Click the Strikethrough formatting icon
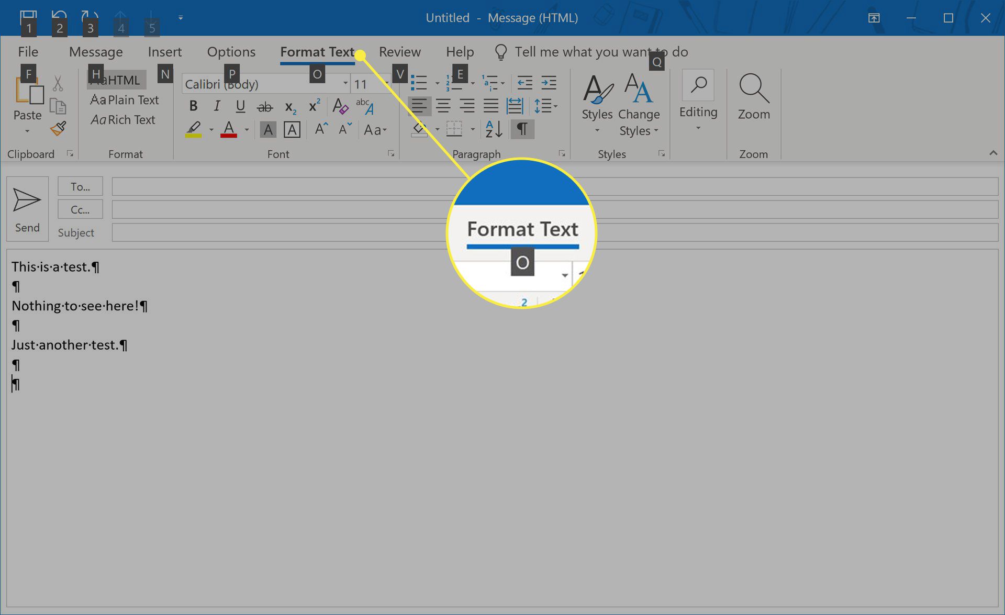This screenshot has width=1005, height=615. (264, 106)
